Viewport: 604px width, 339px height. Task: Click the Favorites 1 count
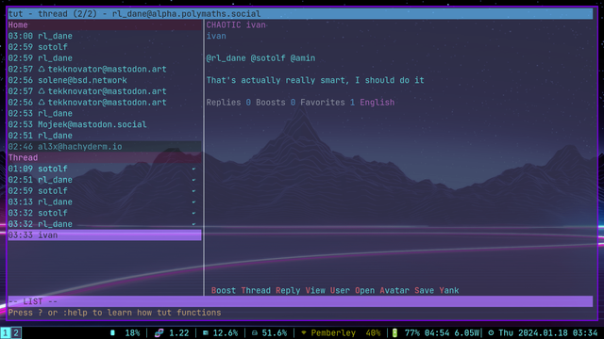coord(327,103)
